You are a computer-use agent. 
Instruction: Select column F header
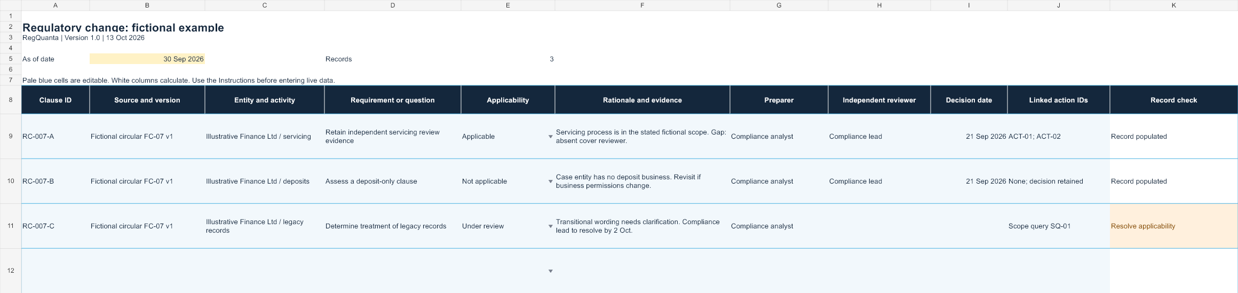click(642, 5)
